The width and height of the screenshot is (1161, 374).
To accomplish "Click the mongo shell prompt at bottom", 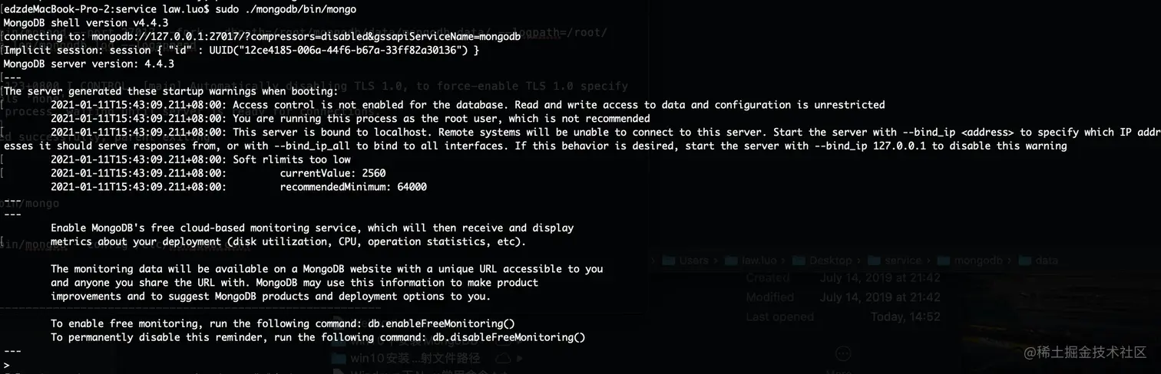I will point(7,365).
